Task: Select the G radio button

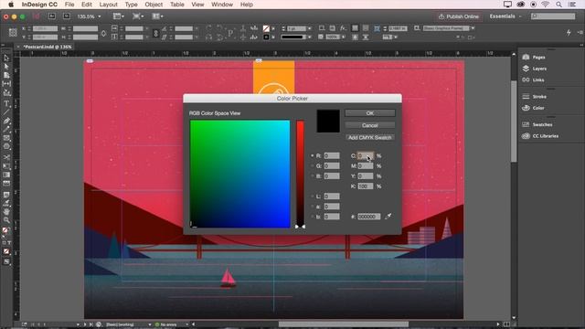Action: point(313,166)
